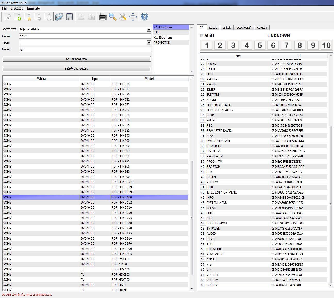Click the magnifying glass search icon
The height and width of the screenshot is (298, 334).
coord(112,17)
